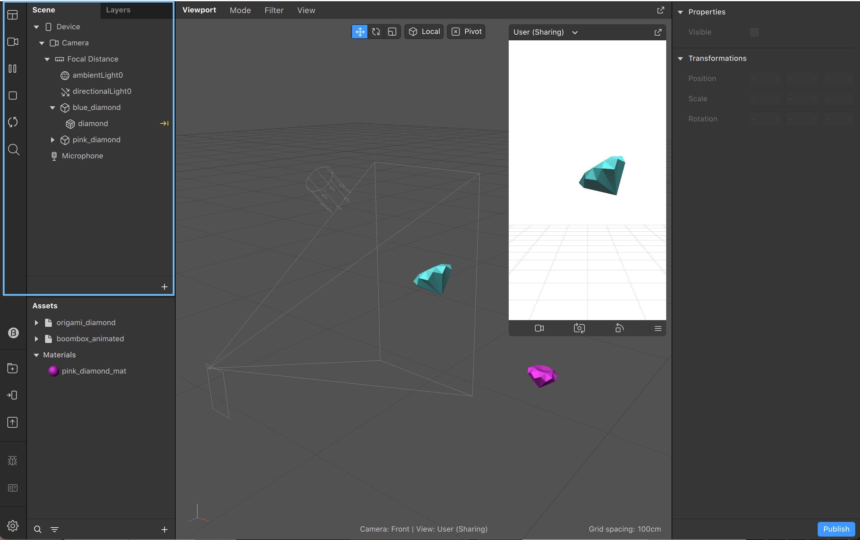Image resolution: width=860 pixels, height=540 pixels.
Task: Select the Scale manipulator tool
Action: click(x=392, y=31)
